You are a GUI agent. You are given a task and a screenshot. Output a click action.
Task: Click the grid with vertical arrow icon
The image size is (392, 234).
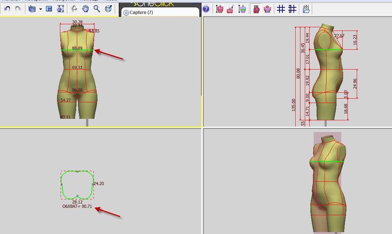coord(292,9)
